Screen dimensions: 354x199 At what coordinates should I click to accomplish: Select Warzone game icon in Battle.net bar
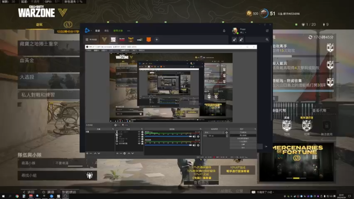[113, 39]
